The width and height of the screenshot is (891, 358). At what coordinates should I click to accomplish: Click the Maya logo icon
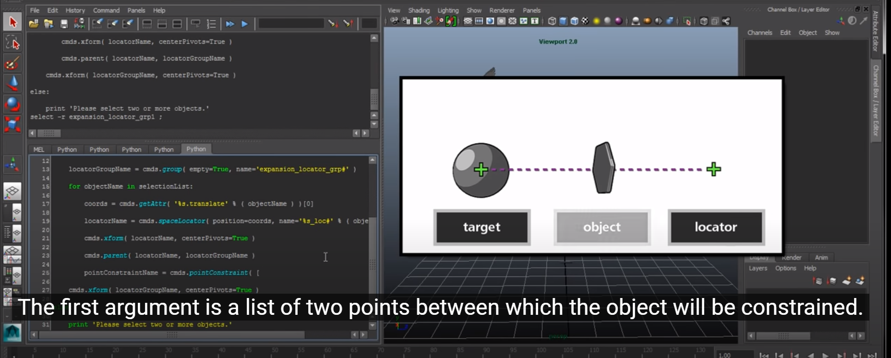12,332
